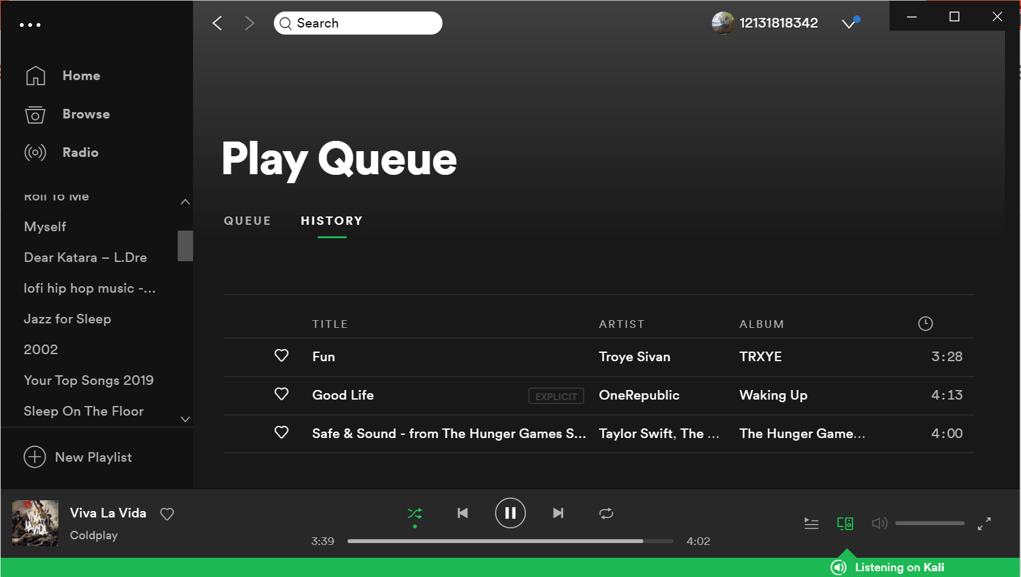This screenshot has width=1021, height=577.
Task: Sort by Album column header
Action: [x=761, y=324]
